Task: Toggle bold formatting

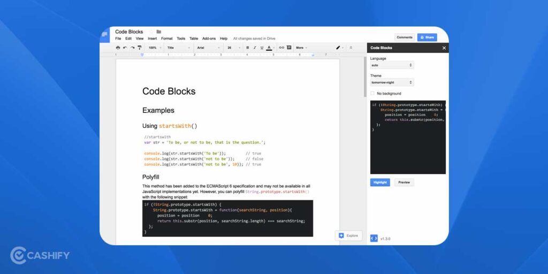Action: coord(247,48)
